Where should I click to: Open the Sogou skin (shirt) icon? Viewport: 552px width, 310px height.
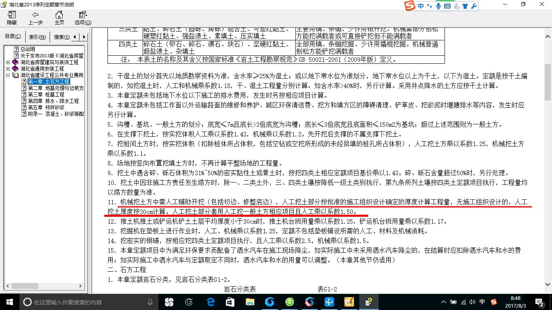pyautogui.click(x=465, y=6)
